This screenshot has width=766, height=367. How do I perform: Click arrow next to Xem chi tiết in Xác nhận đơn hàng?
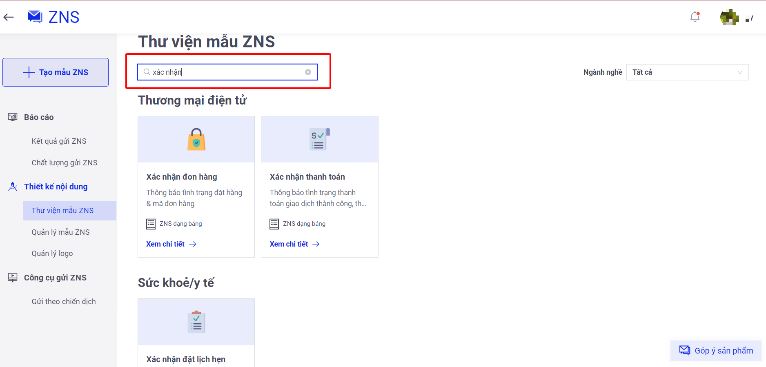tap(193, 244)
